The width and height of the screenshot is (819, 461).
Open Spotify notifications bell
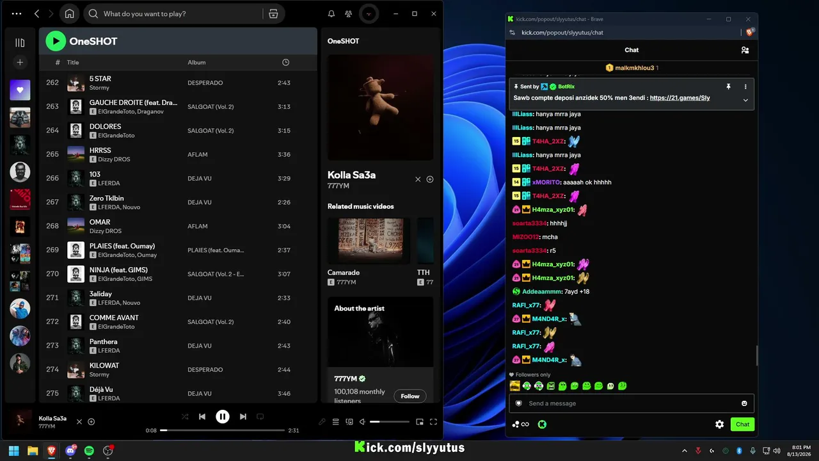point(331,13)
